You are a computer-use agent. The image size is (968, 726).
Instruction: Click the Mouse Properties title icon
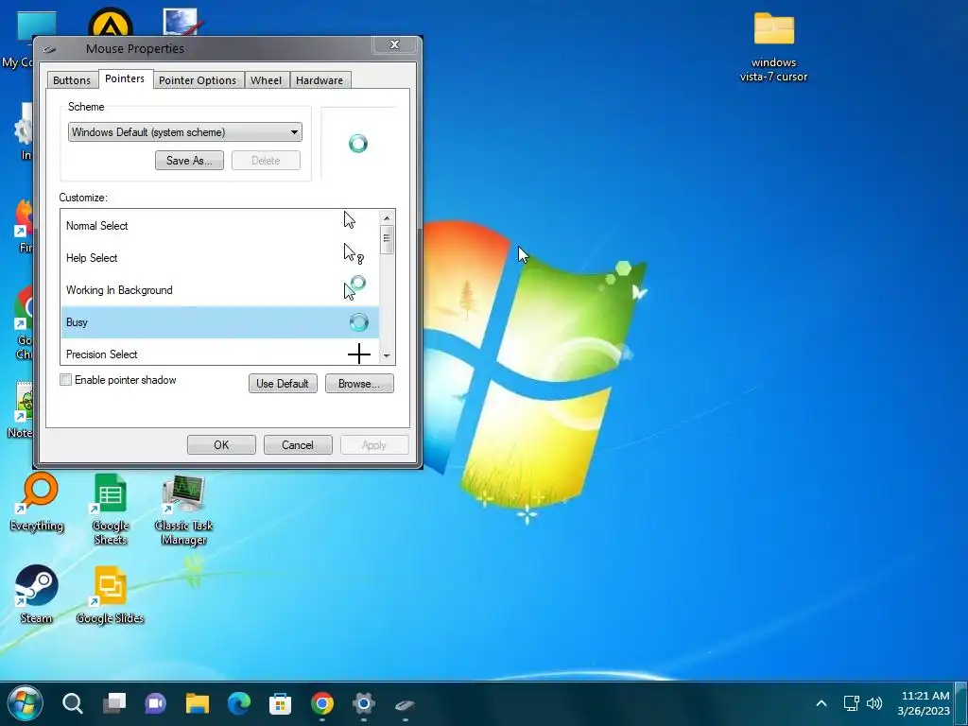click(51, 49)
